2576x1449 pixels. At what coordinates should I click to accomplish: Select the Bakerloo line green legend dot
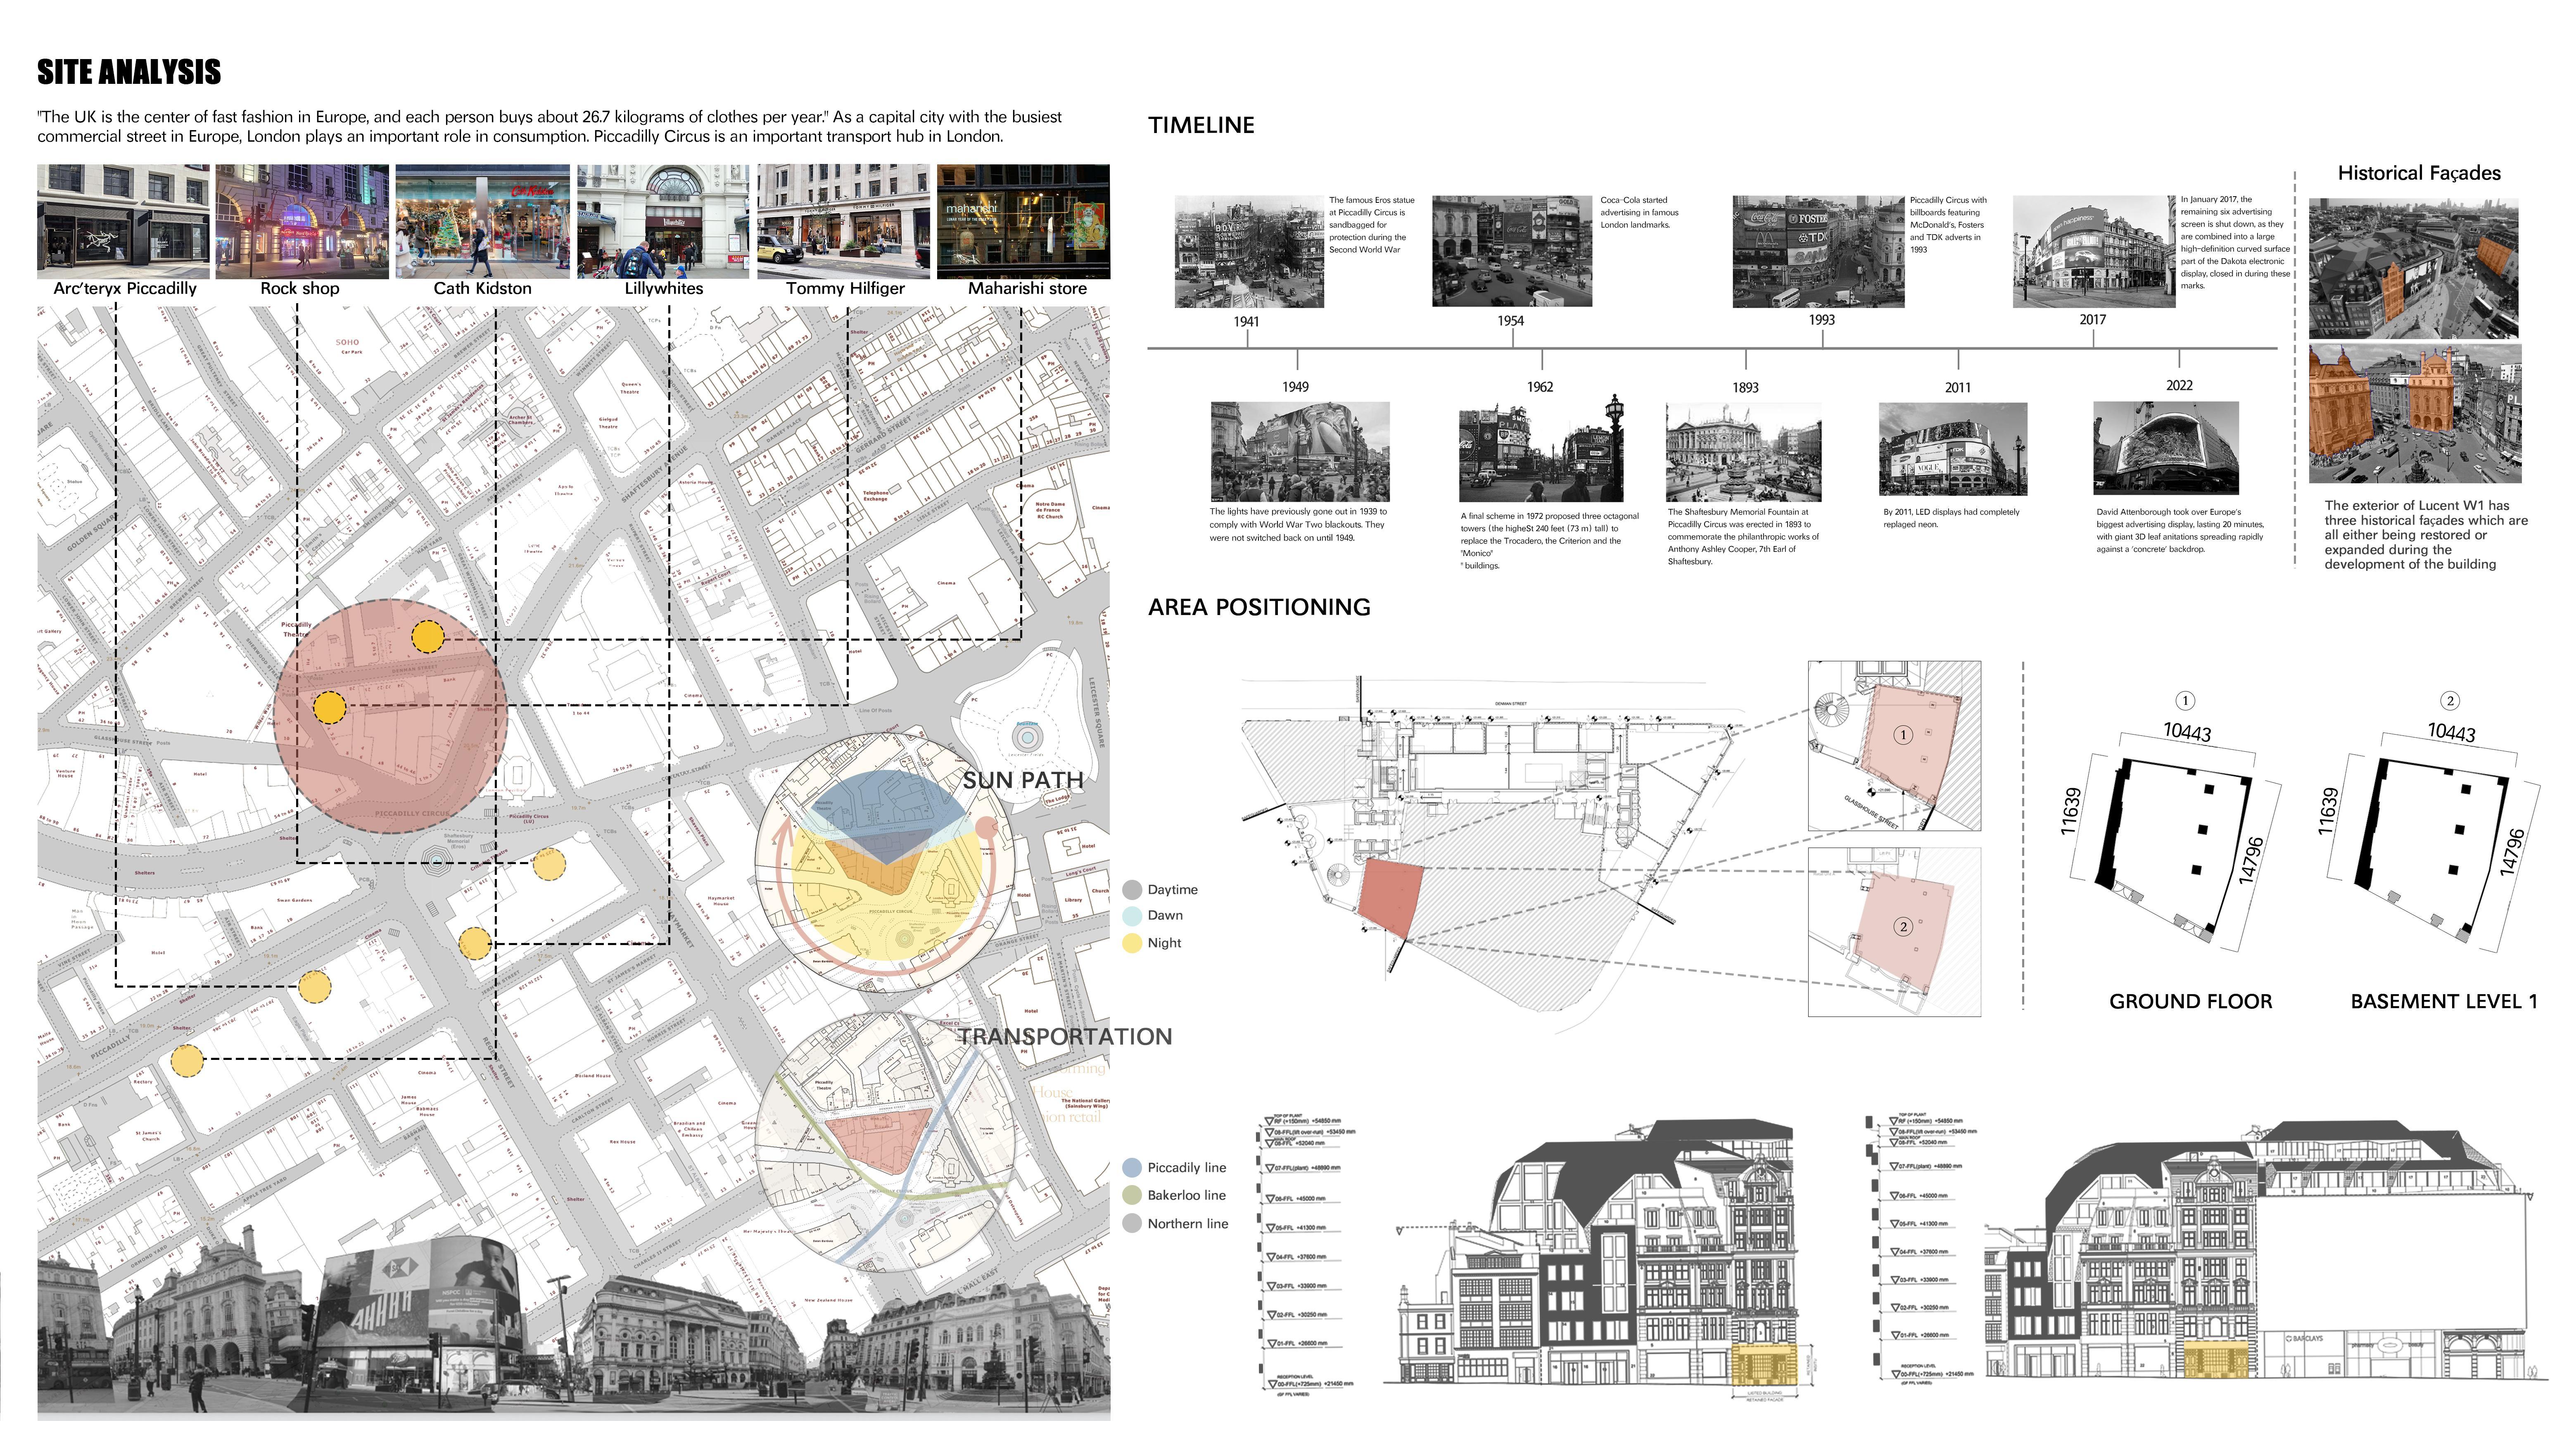(x=1132, y=1195)
